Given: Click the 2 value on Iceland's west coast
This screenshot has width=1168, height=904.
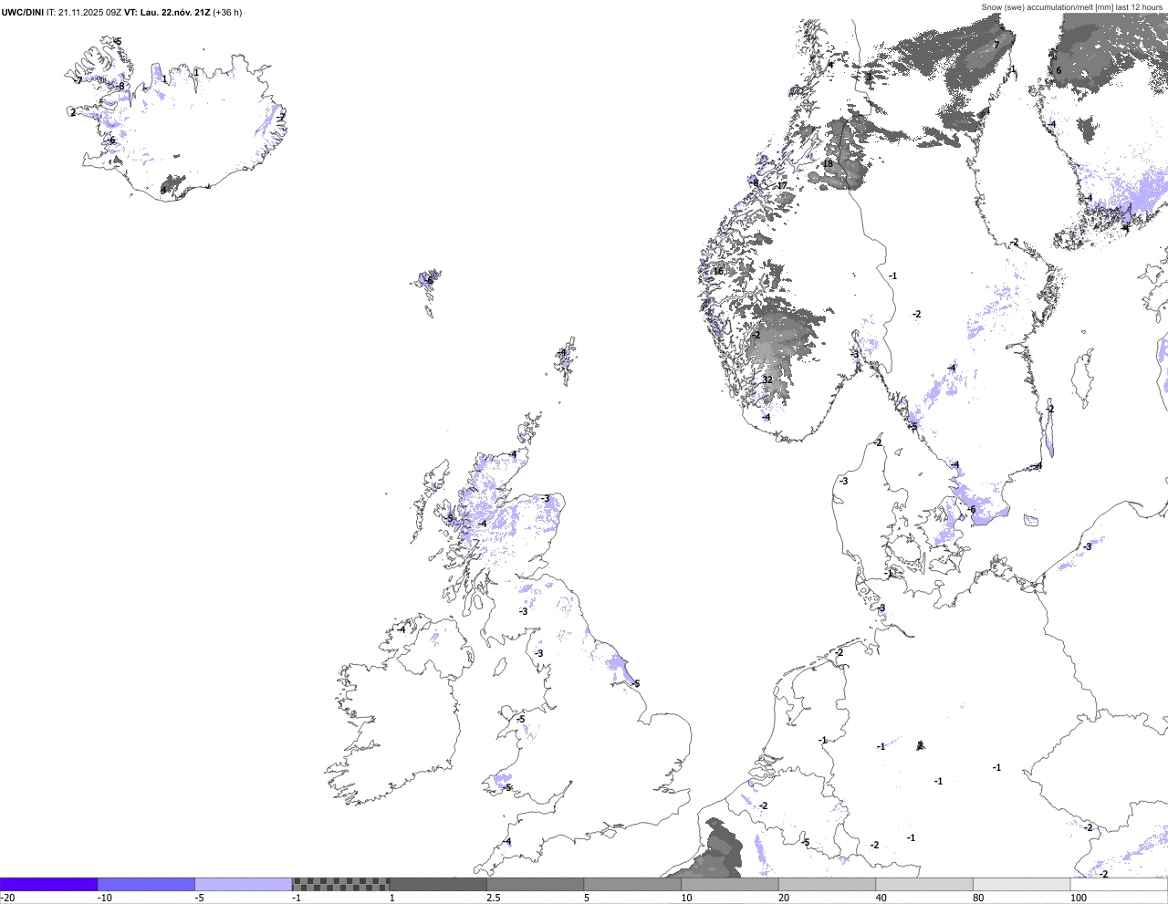Looking at the screenshot, I should pos(73,113).
